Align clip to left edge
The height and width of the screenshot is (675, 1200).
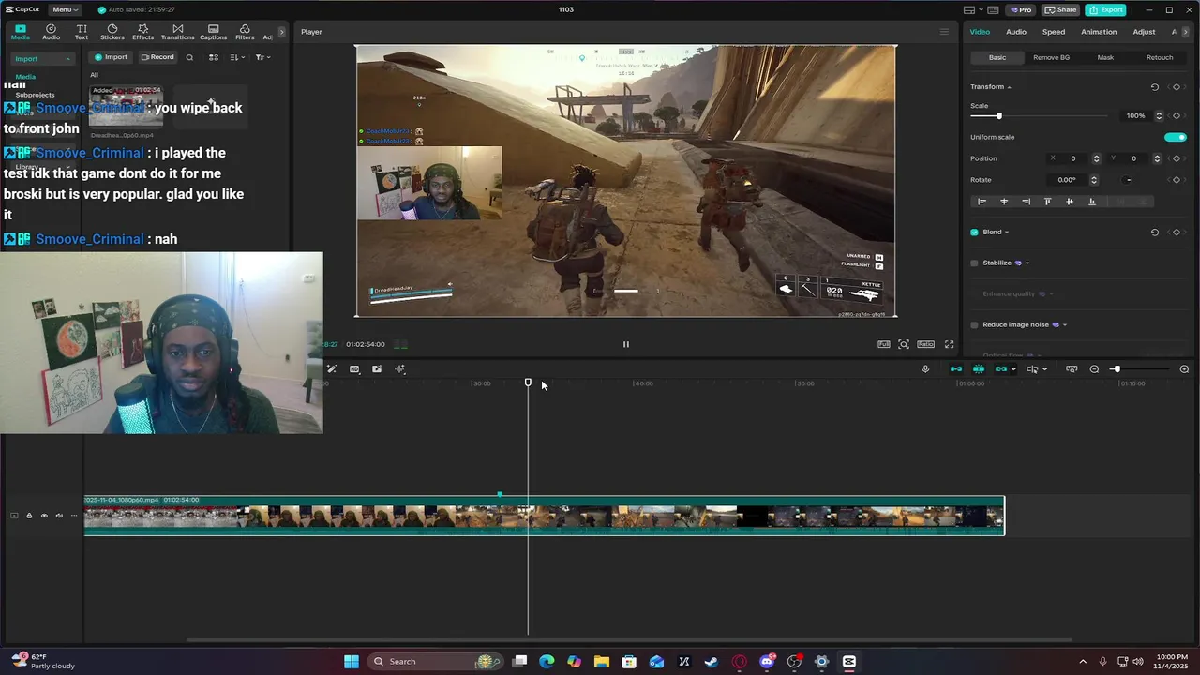coord(982,202)
